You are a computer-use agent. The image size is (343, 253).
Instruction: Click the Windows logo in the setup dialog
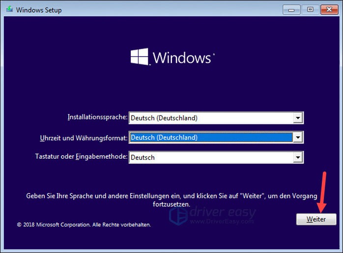172,57
